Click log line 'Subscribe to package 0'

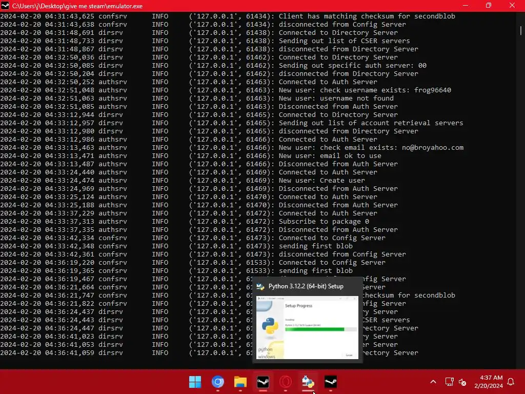324,222
